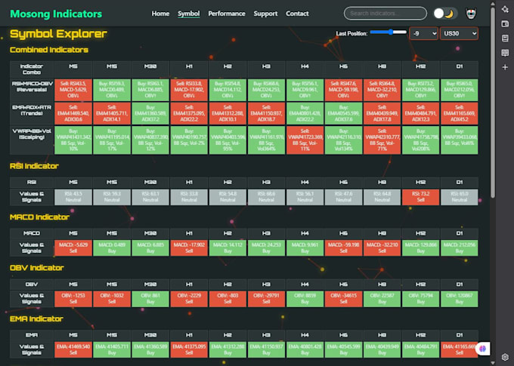This screenshot has height=366, width=514.
Task: Click the 'Sell: RSI43.5, MACD-5.629' cell
Action: coord(73,90)
